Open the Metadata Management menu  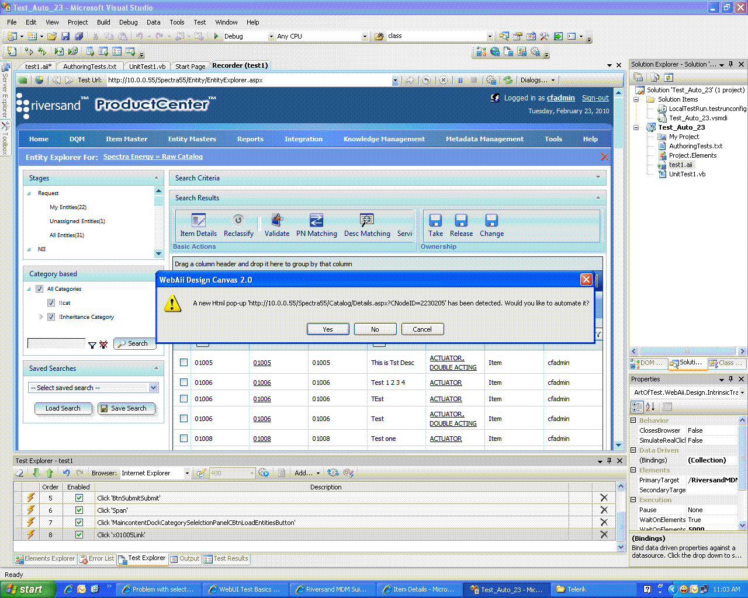click(x=484, y=139)
